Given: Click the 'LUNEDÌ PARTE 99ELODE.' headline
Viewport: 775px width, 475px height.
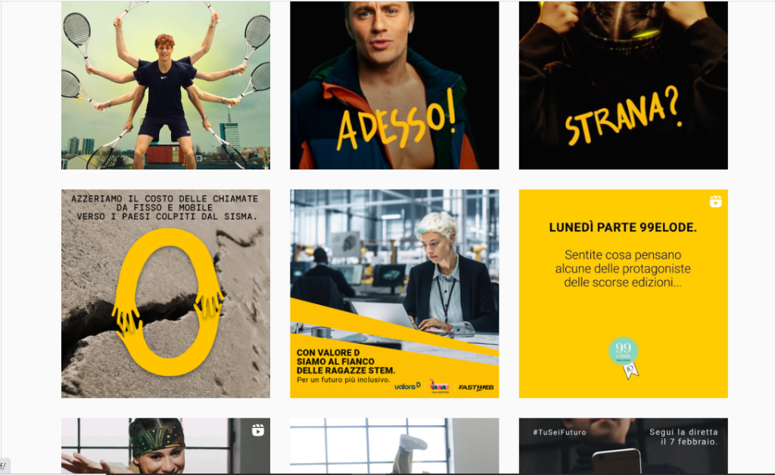Looking at the screenshot, I should 623,227.
